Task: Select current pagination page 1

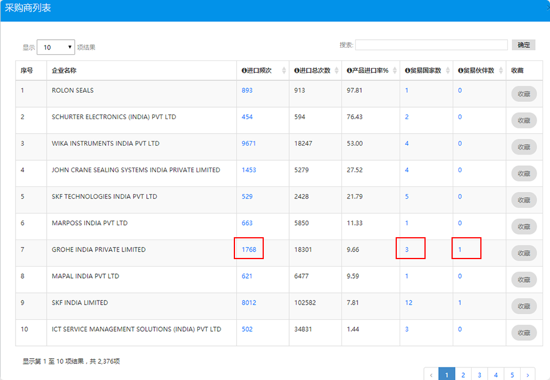Action: tap(446, 375)
